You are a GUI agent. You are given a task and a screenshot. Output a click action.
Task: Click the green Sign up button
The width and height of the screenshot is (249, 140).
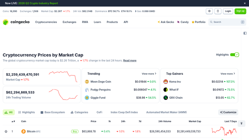(x=240, y=11)
